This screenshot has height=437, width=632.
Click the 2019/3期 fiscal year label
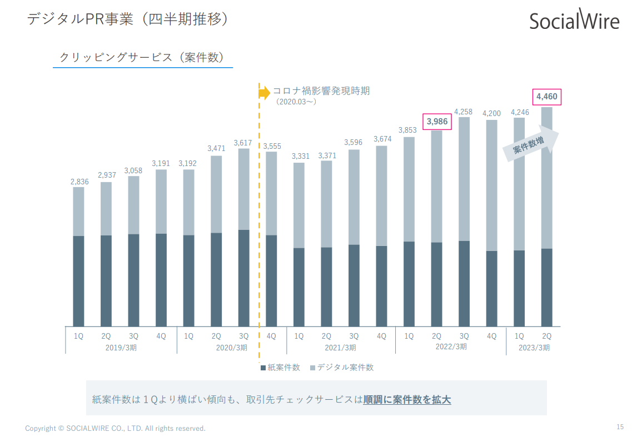click(121, 348)
